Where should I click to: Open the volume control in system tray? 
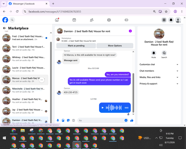[x=161, y=145]
